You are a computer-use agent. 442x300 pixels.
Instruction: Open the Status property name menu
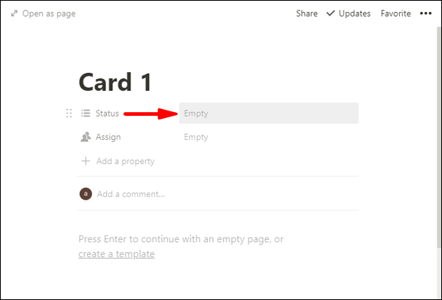click(x=107, y=113)
